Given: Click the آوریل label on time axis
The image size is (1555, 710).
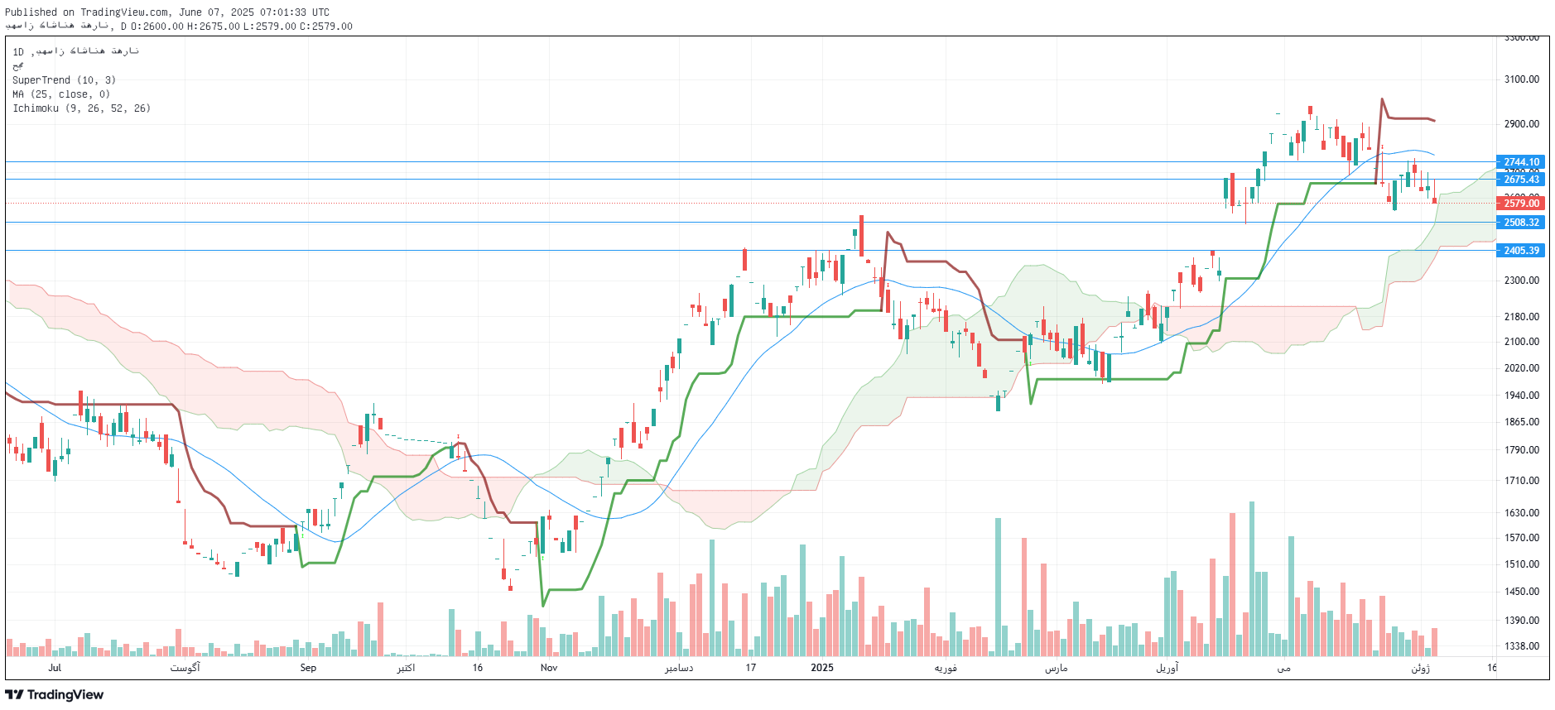Looking at the screenshot, I should tap(1167, 668).
